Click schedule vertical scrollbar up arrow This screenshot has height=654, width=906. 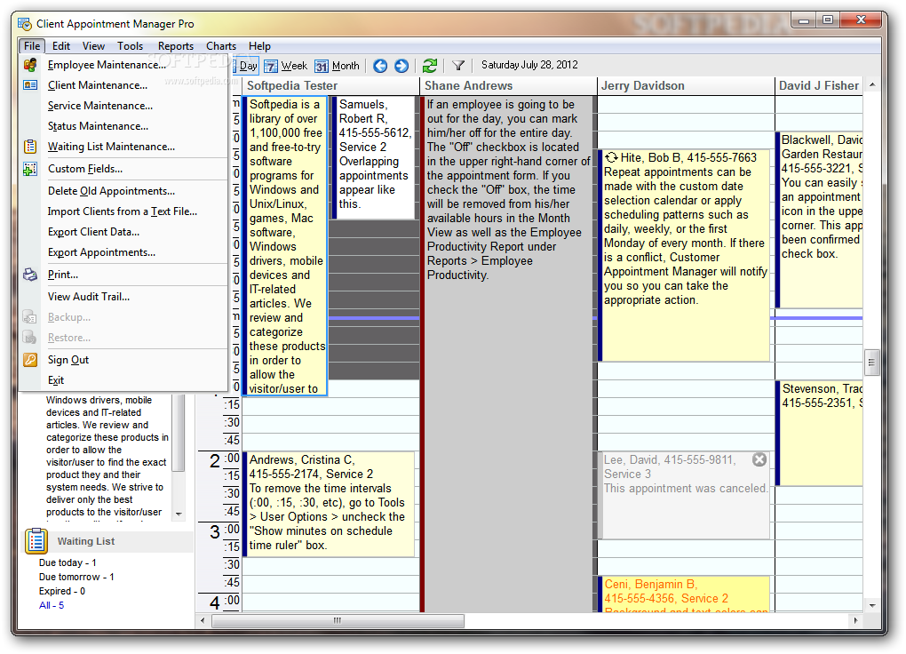pos(872,84)
